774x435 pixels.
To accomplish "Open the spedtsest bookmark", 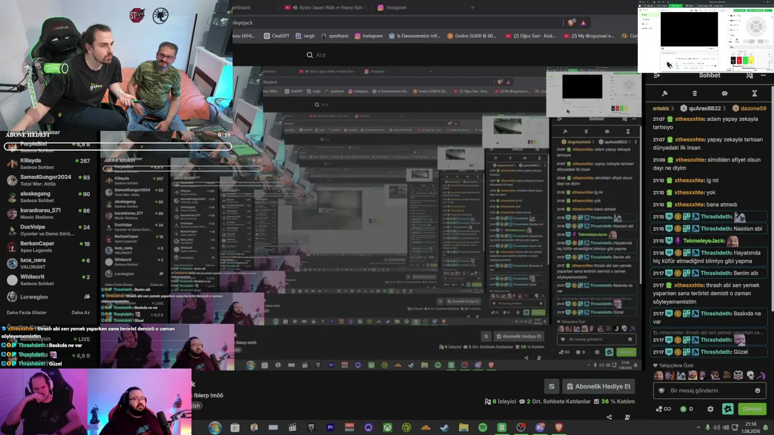I will coord(334,36).
